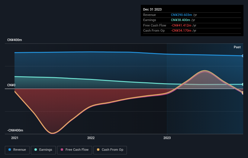Click the Dec 31 2023 tooltip date
248x158 pixels.
point(152,9)
